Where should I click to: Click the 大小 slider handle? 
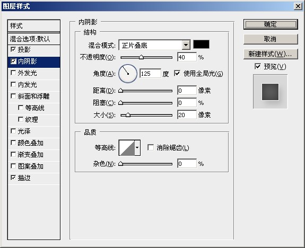click(x=128, y=115)
